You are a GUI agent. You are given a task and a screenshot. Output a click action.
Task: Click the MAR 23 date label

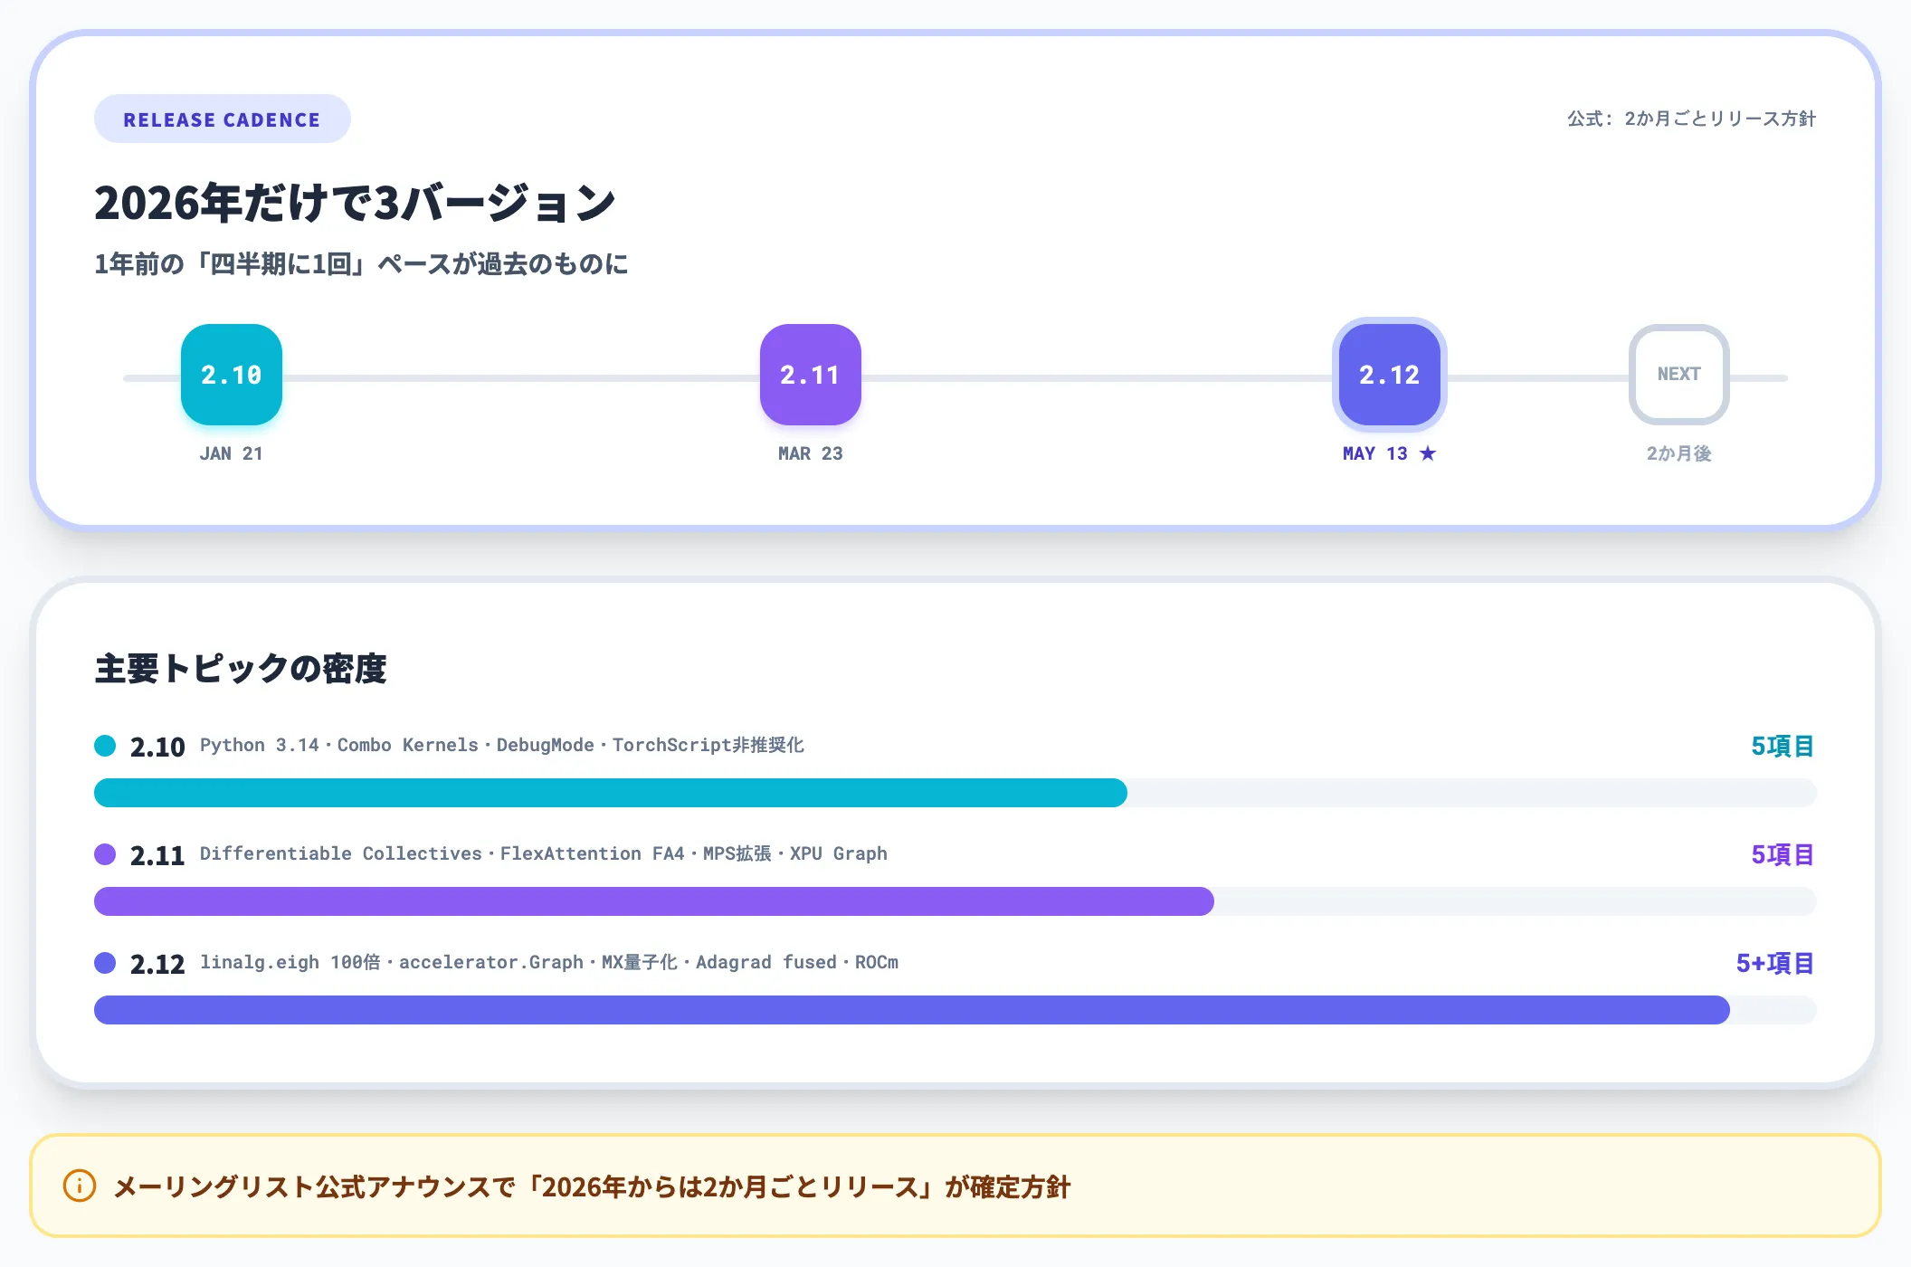click(x=811, y=453)
